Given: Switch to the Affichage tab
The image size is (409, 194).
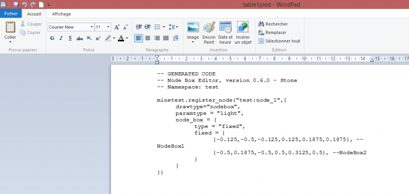Looking at the screenshot, I should (61, 14).
